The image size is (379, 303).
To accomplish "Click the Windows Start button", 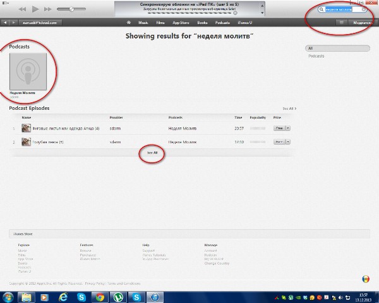I will pos(8,297).
